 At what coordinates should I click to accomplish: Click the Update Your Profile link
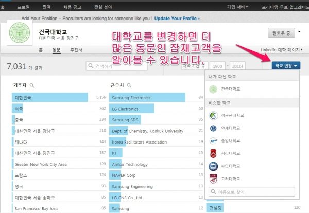pos(177,19)
